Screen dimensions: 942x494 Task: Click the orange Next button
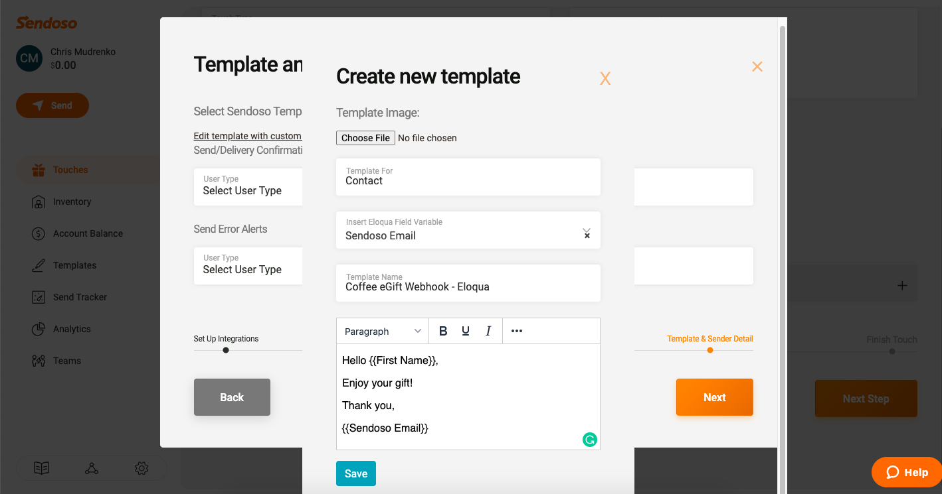[x=714, y=397]
